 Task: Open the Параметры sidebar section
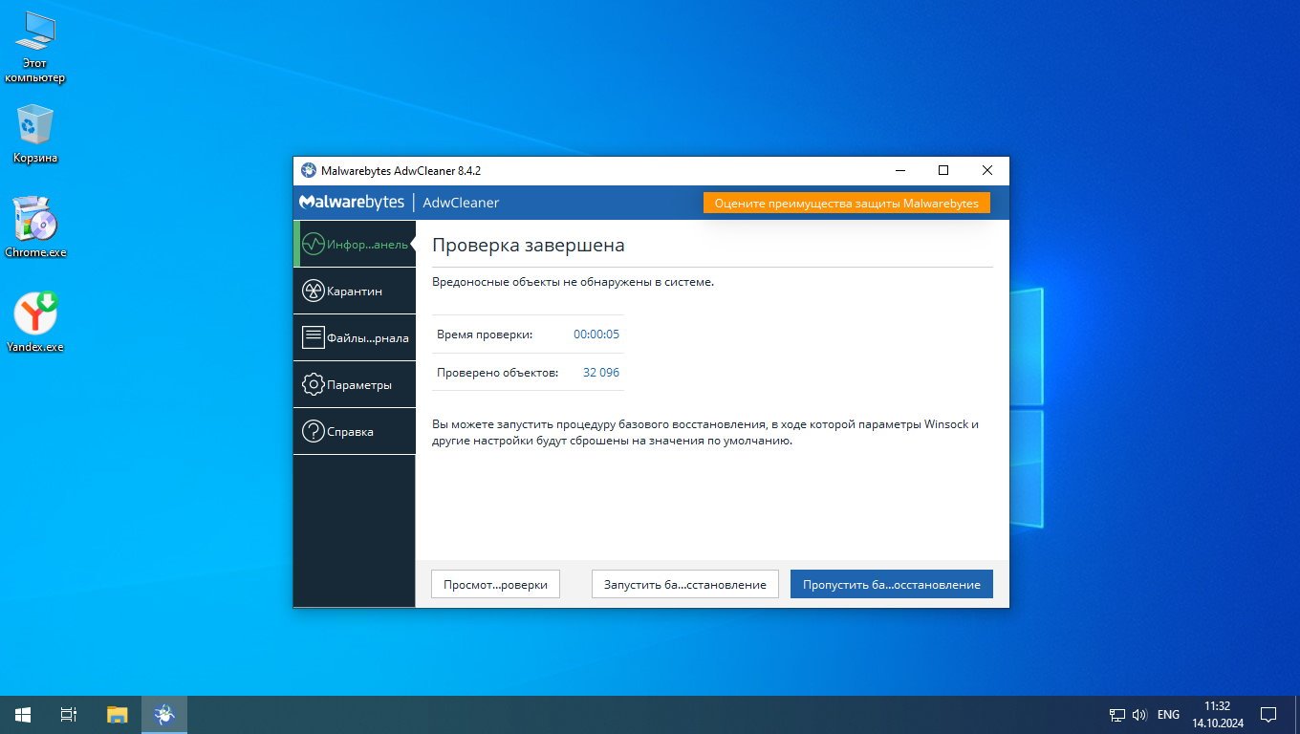click(355, 384)
